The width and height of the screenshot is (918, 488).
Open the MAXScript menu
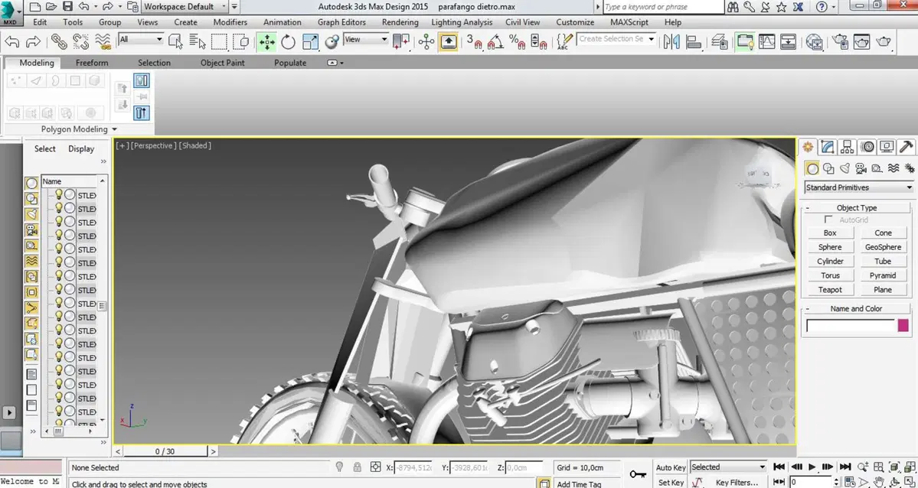pyautogui.click(x=629, y=22)
